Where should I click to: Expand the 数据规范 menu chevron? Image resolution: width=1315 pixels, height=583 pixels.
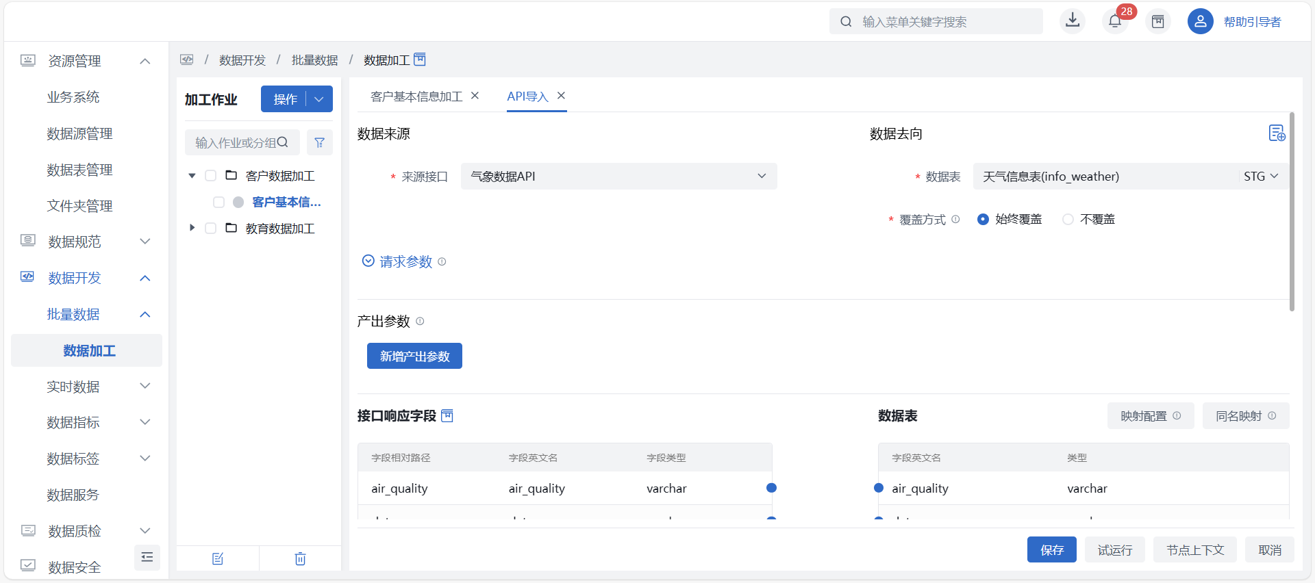[x=145, y=241]
